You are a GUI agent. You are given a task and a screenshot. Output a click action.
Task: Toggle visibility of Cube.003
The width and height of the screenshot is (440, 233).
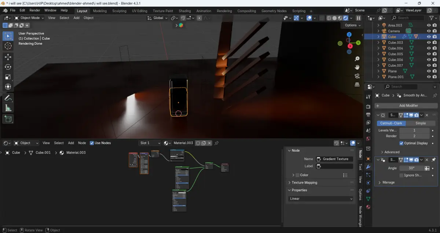(x=429, y=42)
